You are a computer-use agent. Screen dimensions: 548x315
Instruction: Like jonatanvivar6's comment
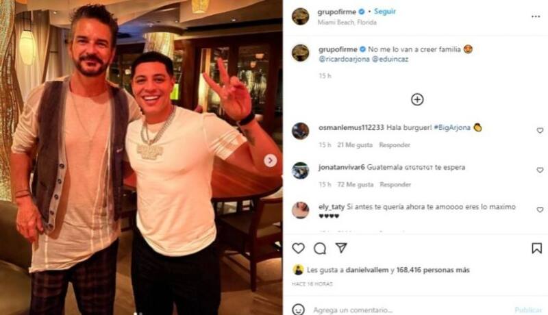pos(540,170)
